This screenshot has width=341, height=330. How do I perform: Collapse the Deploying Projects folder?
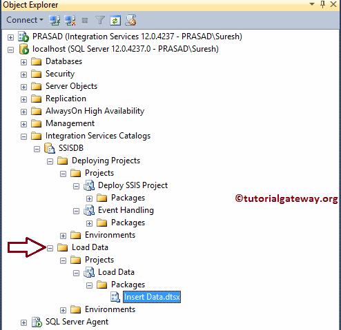coord(50,161)
